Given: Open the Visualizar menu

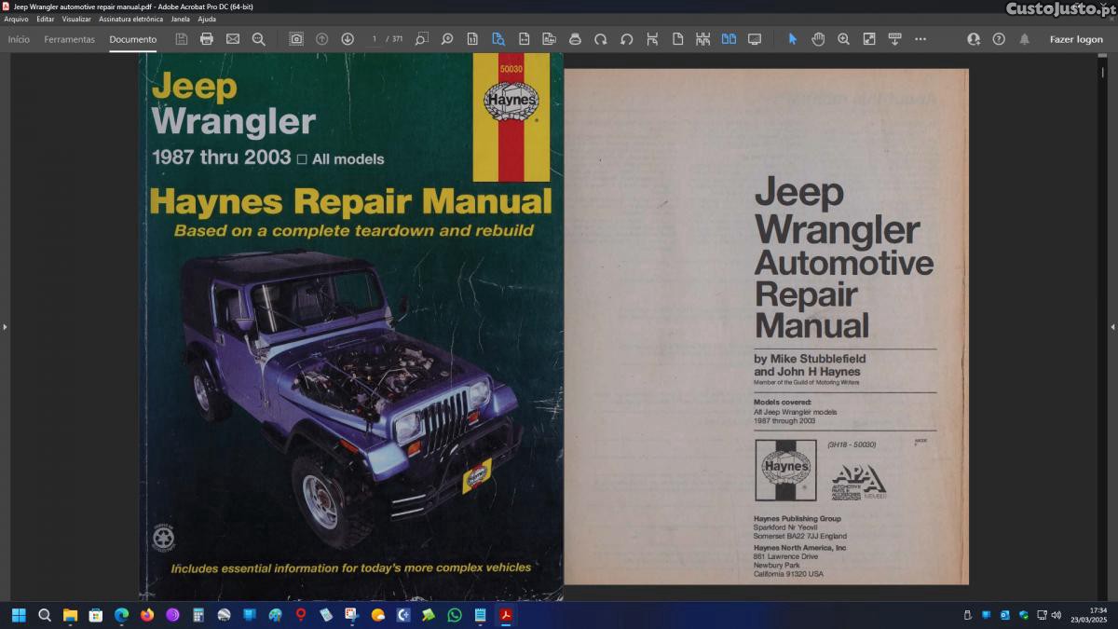Looking at the screenshot, I should (76, 19).
